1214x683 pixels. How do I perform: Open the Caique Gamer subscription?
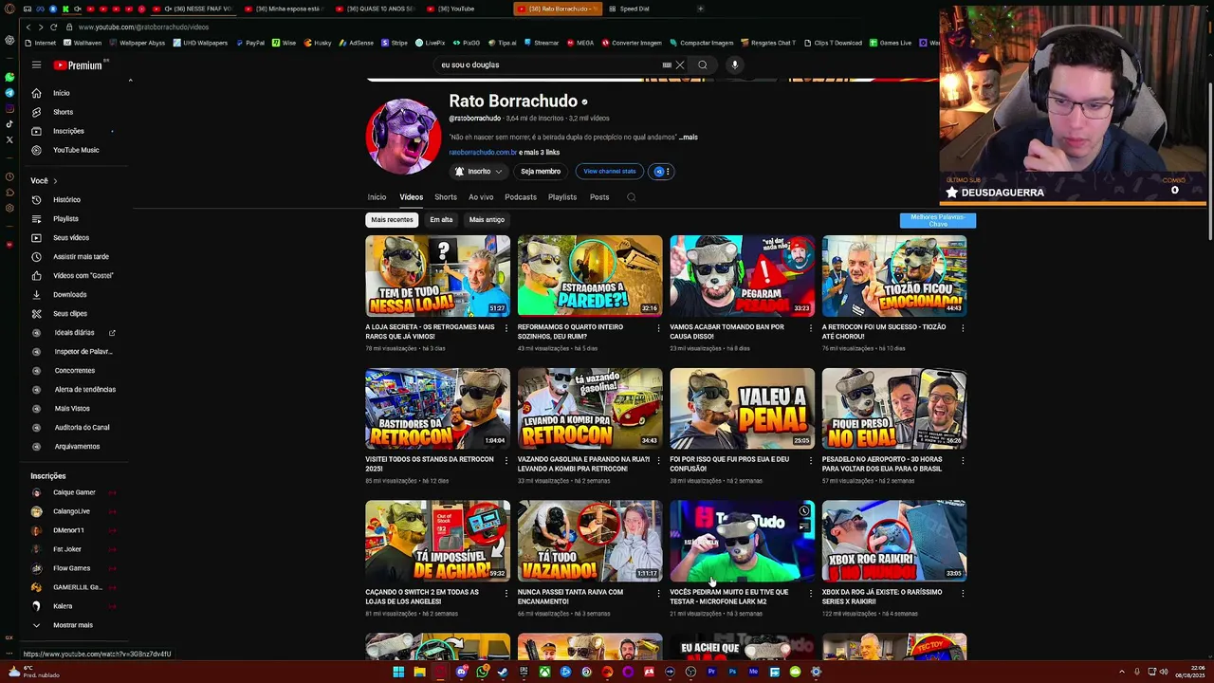74,492
